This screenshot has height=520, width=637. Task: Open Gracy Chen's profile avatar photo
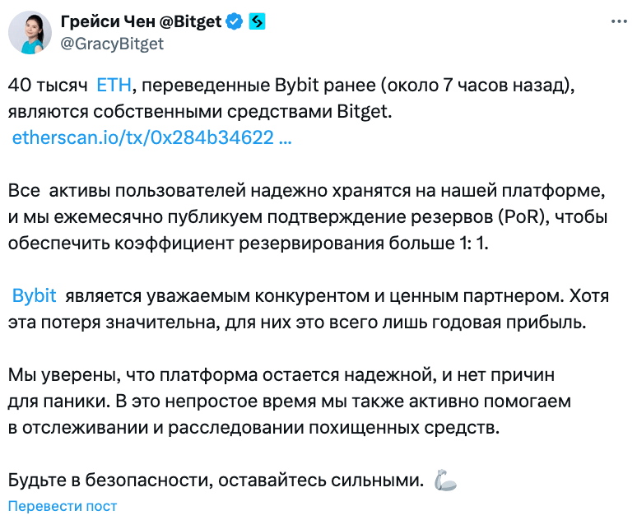[30, 33]
